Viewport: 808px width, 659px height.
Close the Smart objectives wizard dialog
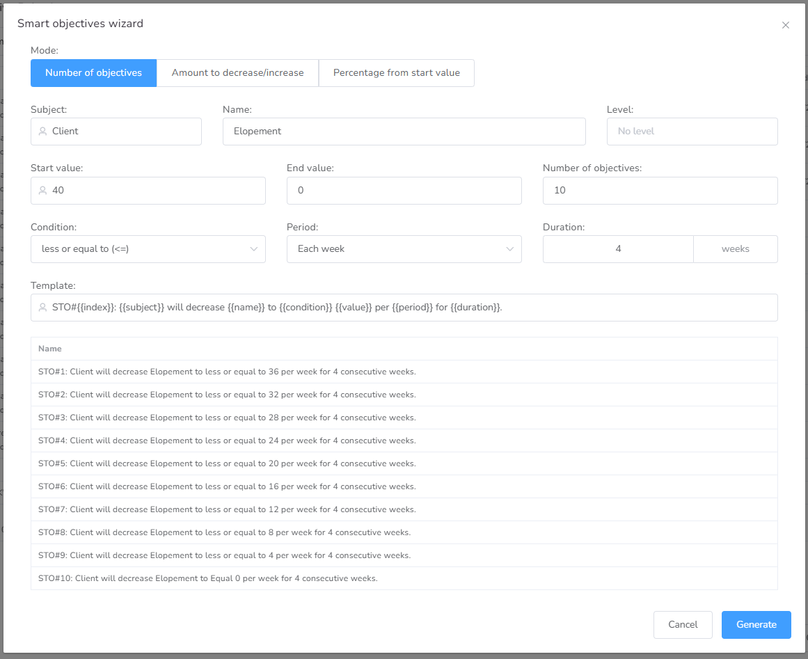pyautogui.click(x=785, y=25)
